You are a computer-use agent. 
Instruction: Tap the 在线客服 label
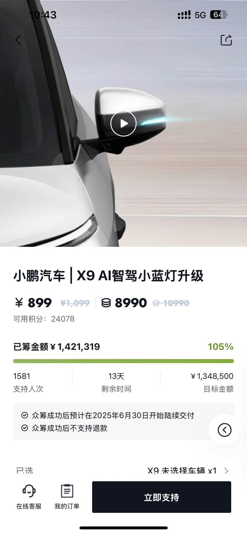tap(29, 506)
